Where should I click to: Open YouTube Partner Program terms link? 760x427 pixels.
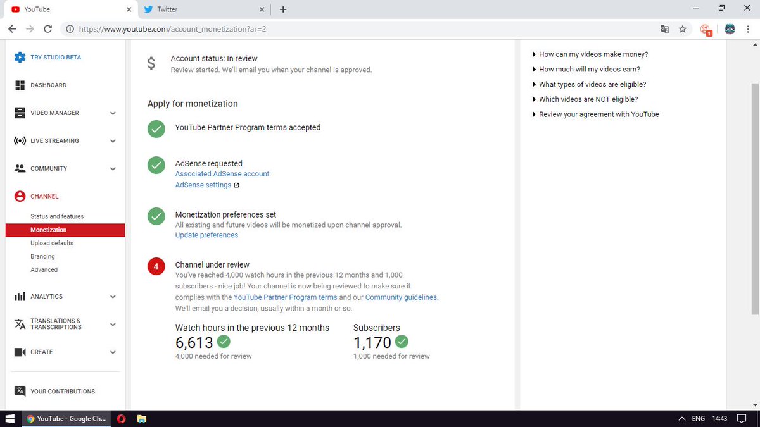(x=286, y=297)
